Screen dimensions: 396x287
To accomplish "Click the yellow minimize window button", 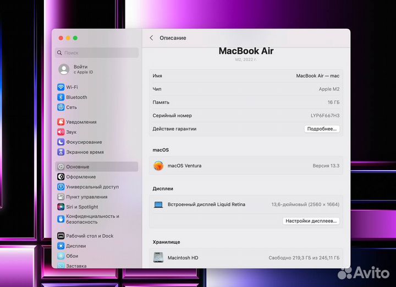I will tap(68, 38).
